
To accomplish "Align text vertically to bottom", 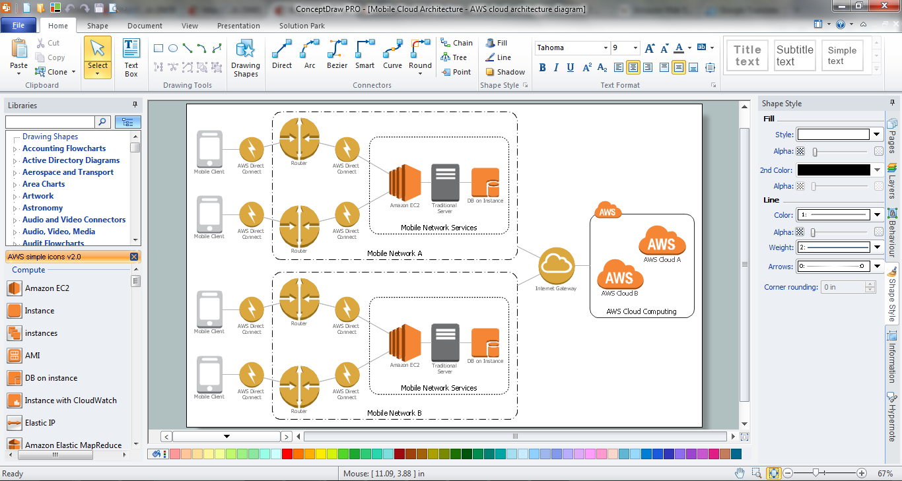I will point(694,67).
